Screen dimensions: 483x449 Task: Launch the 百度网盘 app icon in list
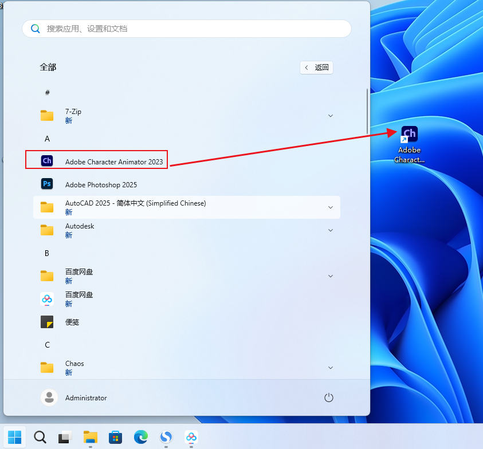47,299
